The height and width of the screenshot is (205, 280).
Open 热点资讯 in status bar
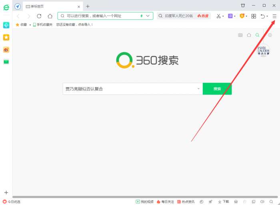(186, 202)
